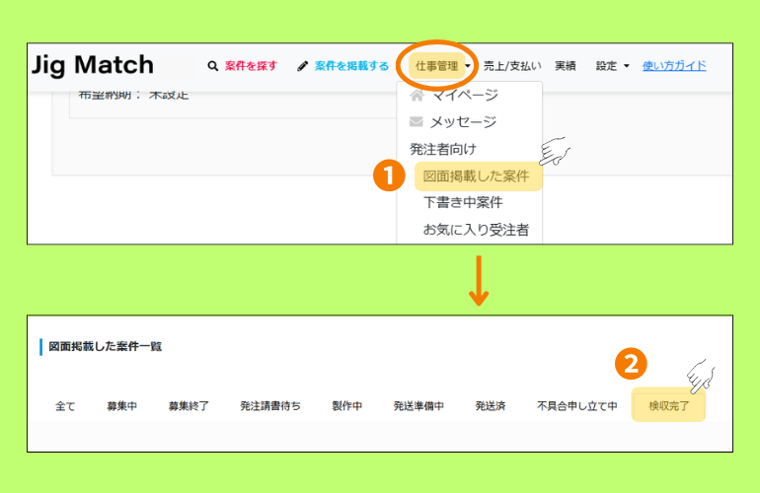Switch to the 募集終了 tab
The width and height of the screenshot is (760, 493).
click(x=189, y=406)
